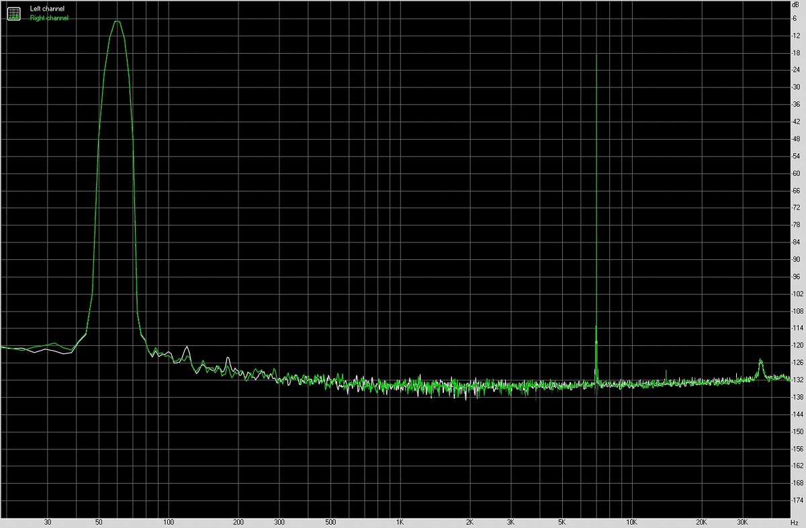
Task: Click the -24 dB axis label
Action: tap(796, 70)
